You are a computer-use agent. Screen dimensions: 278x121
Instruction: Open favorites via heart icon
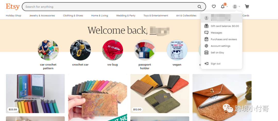pyautogui.click(x=214, y=6)
